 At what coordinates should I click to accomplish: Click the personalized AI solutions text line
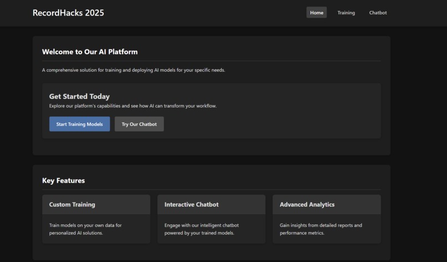[x=76, y=233]
